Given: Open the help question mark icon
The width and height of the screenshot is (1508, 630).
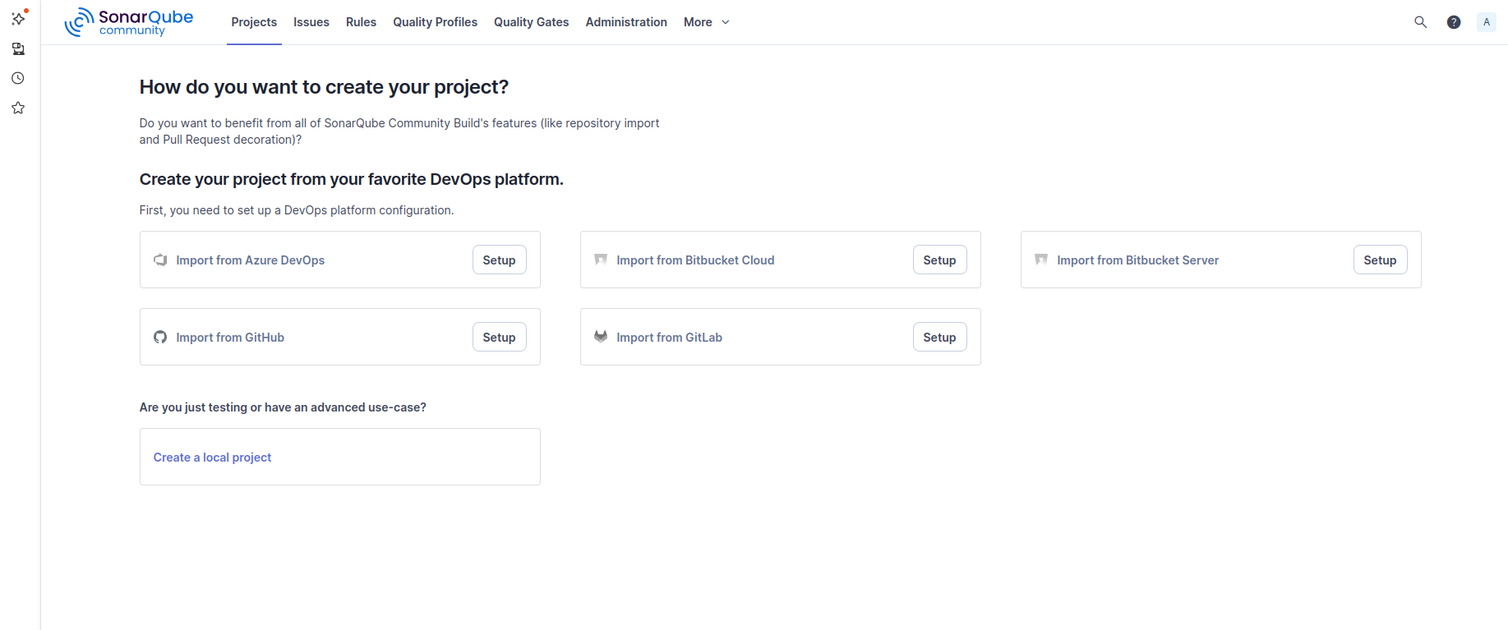Looking at the screenshot, I should [x=1454, y=22].
